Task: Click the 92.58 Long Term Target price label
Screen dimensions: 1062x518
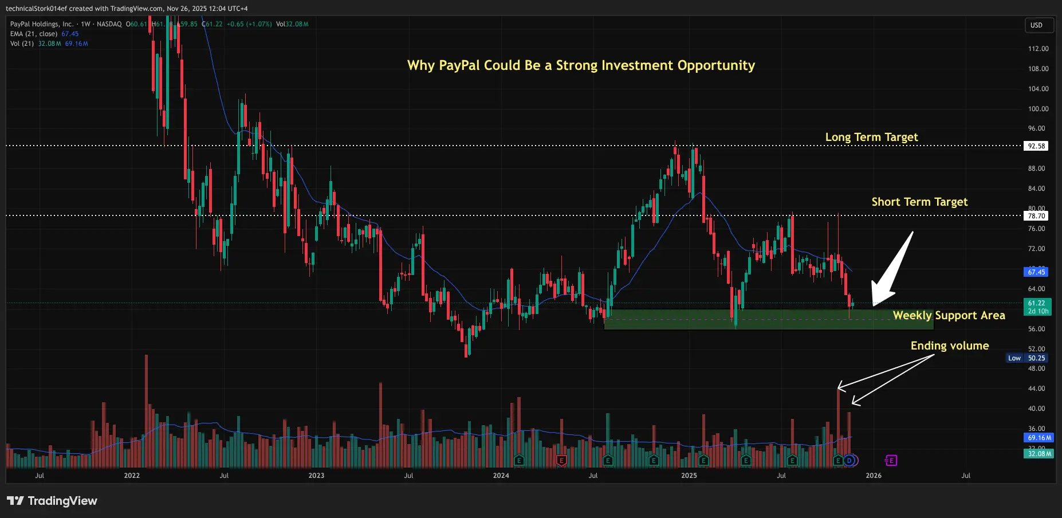Action: pos(1037,146)
